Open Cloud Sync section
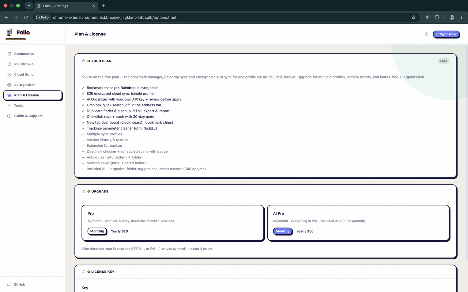This screenshot has width=468, height=292. tap(33, 74)
